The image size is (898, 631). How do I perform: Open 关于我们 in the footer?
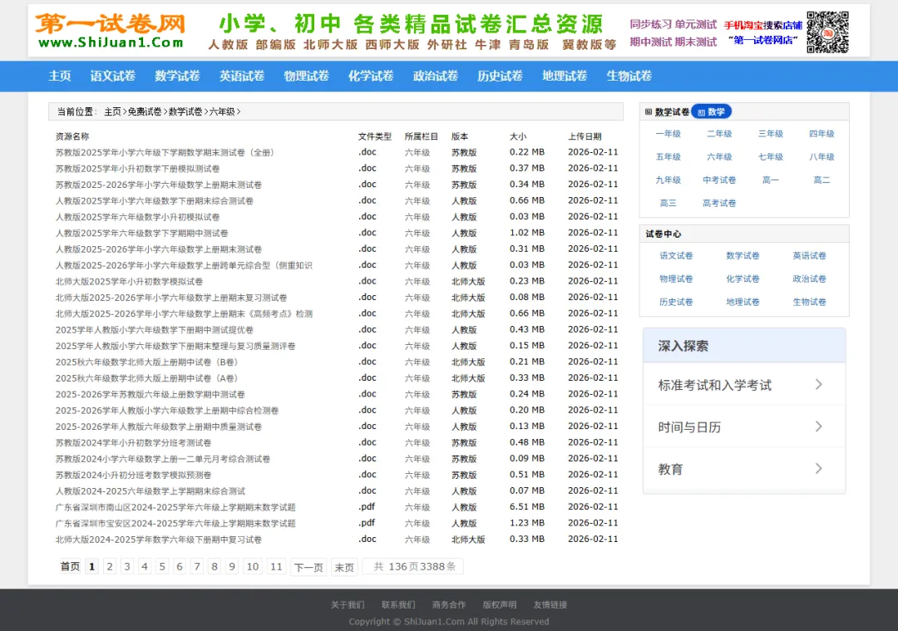348,604
